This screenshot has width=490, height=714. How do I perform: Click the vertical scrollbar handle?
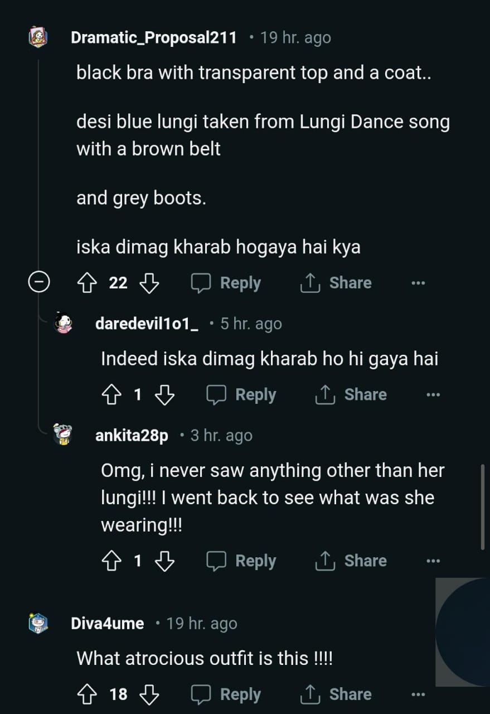click(483, 506)
